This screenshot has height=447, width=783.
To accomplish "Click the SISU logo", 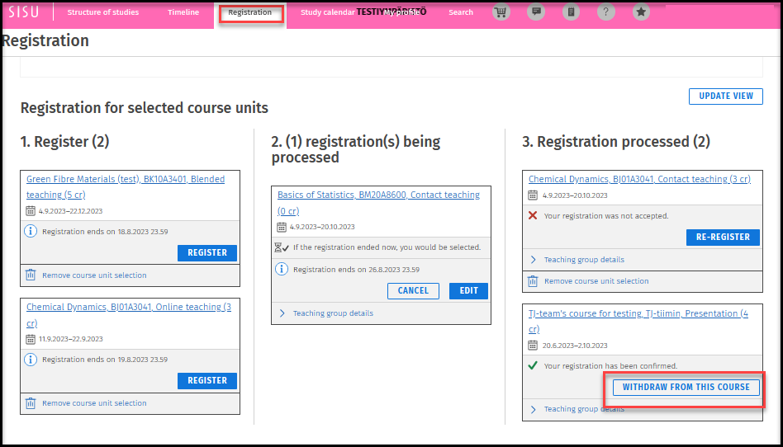I will point(23,12).
